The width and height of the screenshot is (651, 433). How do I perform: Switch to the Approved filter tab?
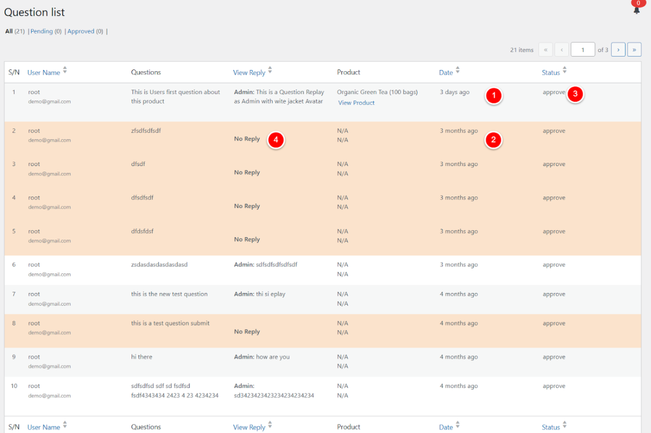tap(85, 31)
